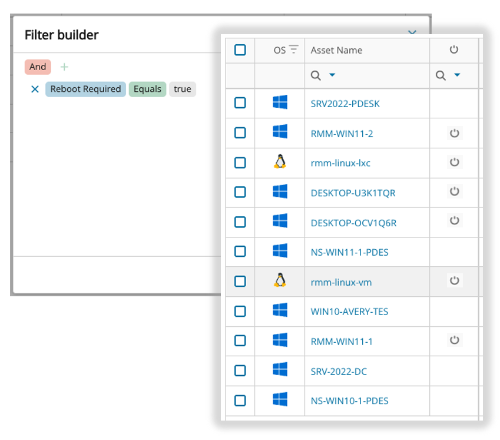This screenshot has height=440, width=500.
Task: Change the Equals operator tag
Action: tap(147, 90)
